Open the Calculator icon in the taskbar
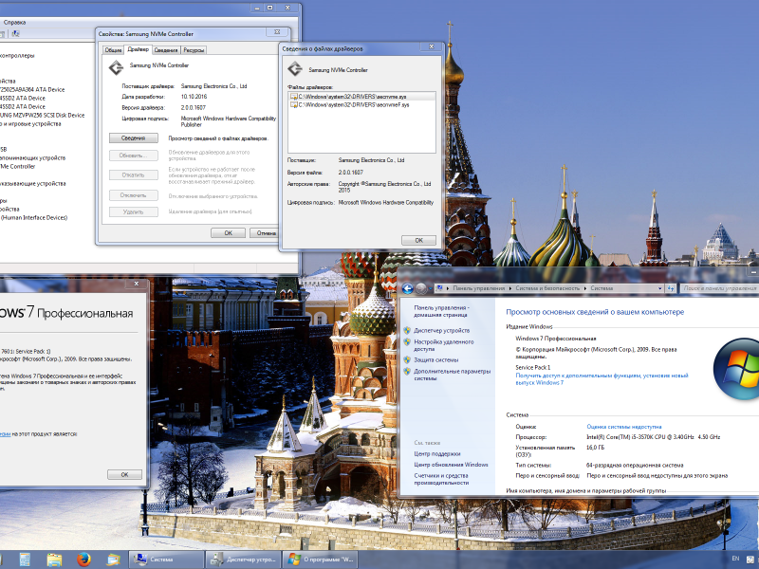 click(25, 560)
